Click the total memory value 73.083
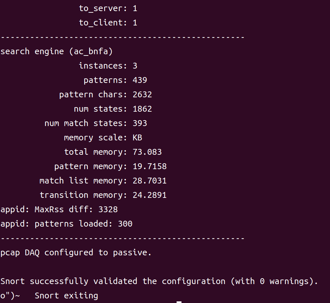330x303 pixels. (147, 152)
